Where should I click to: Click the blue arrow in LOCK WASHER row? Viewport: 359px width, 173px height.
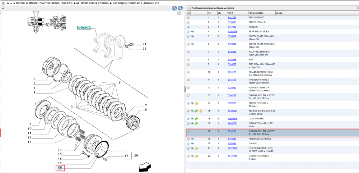(x=192, y=119)
